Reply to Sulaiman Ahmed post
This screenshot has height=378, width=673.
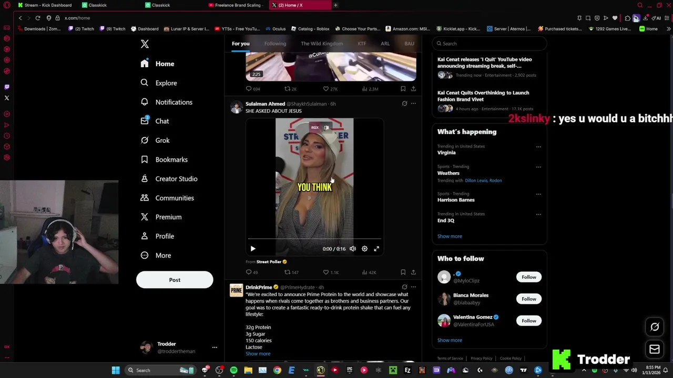252,272
